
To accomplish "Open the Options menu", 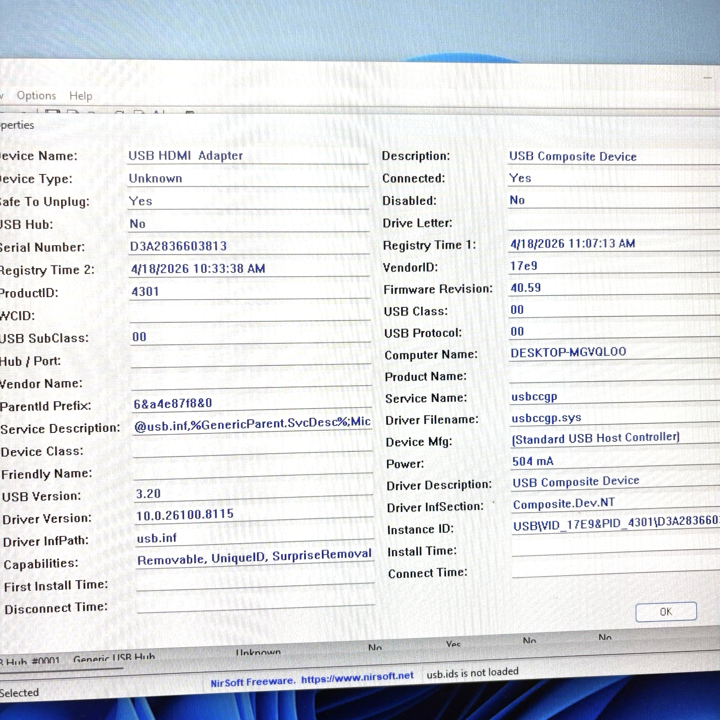I will point(36,95).
